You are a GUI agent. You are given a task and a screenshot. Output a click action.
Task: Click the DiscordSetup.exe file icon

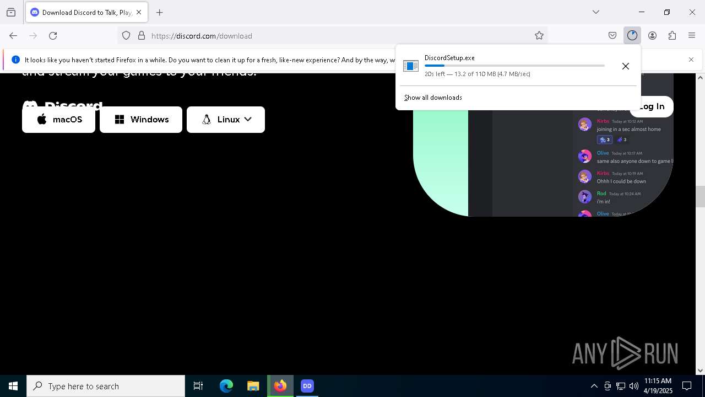tap(411, 66)
